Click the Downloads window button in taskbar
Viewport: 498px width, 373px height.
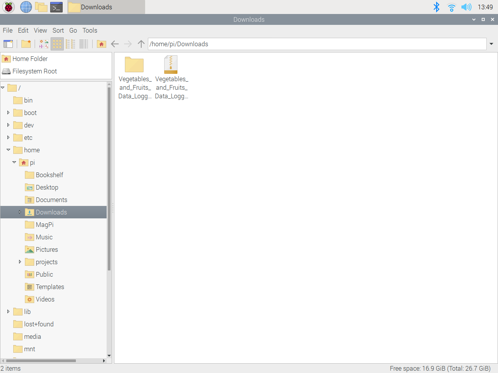[106, 7]
